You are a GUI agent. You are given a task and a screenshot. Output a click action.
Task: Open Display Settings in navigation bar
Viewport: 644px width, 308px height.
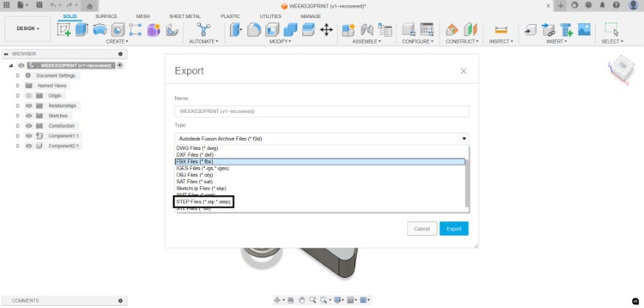[x=337, y=300]
